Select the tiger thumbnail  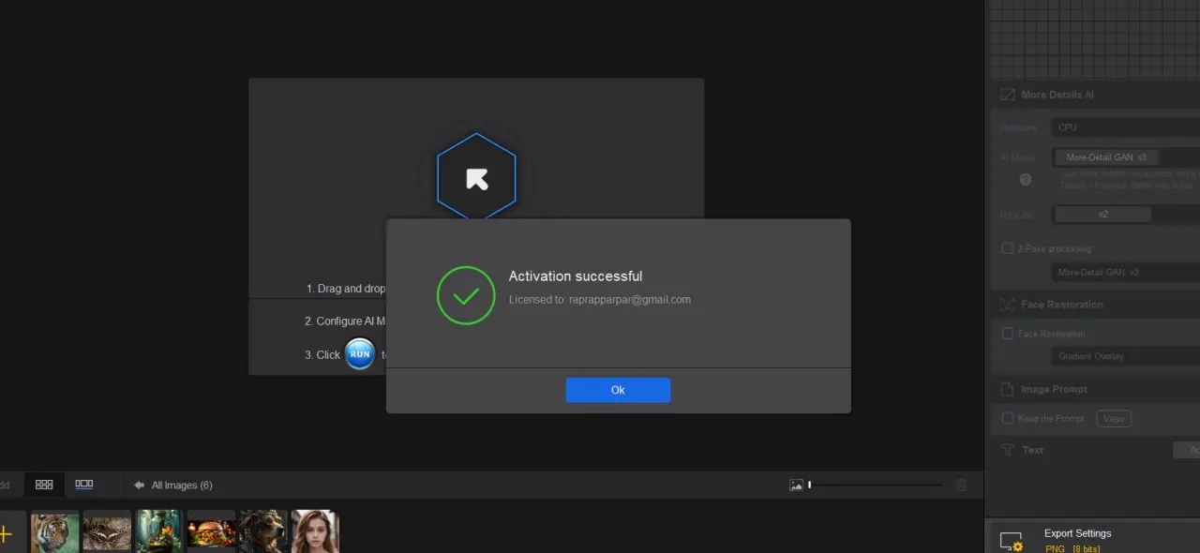pos(55,531)
